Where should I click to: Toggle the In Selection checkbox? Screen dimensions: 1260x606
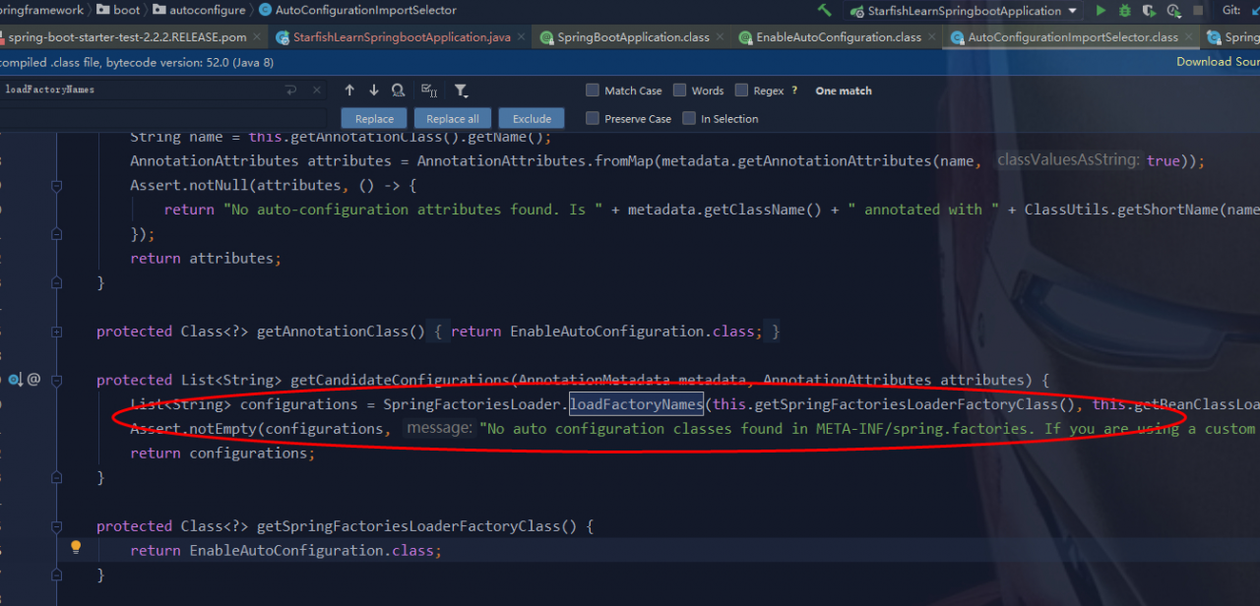click(x=688, y=118)
